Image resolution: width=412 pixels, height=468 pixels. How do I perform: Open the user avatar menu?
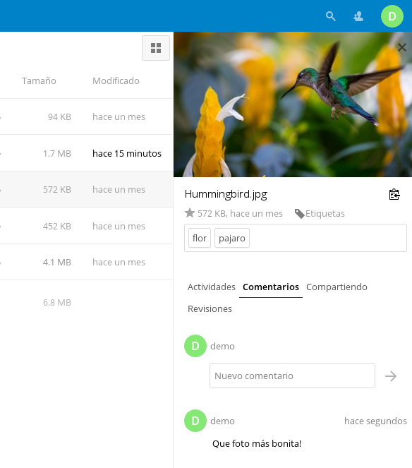point(392,16)
